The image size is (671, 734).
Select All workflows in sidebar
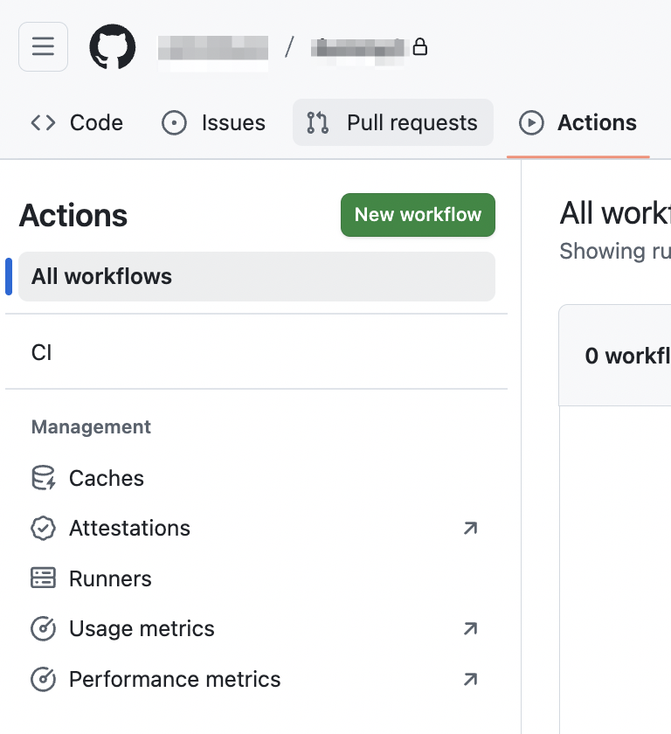tap(256, 276)
